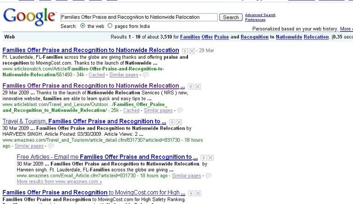View Cached copy of articleblast.com result

coord(131,110)
